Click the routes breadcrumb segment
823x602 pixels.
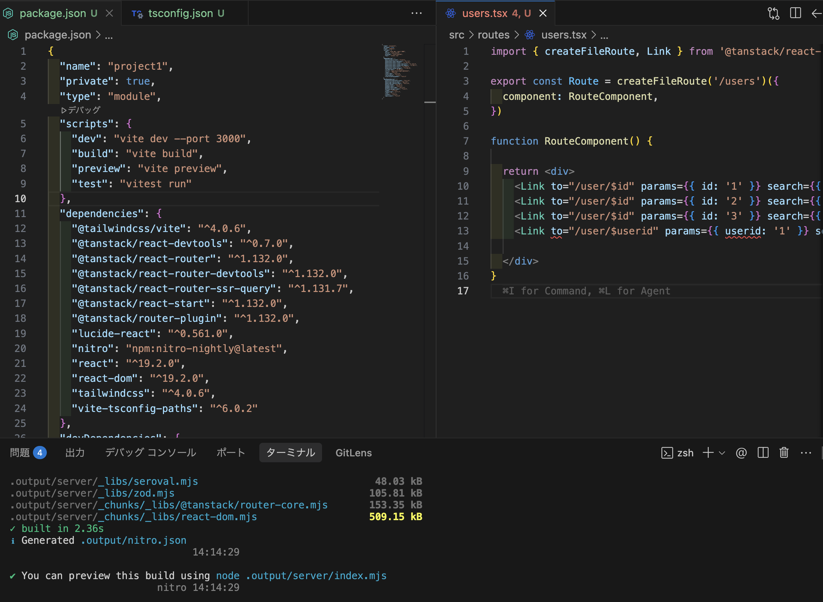pos(493,35)
